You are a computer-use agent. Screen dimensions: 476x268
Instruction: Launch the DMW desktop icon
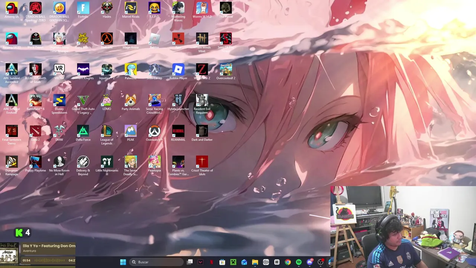pos(59,134)
